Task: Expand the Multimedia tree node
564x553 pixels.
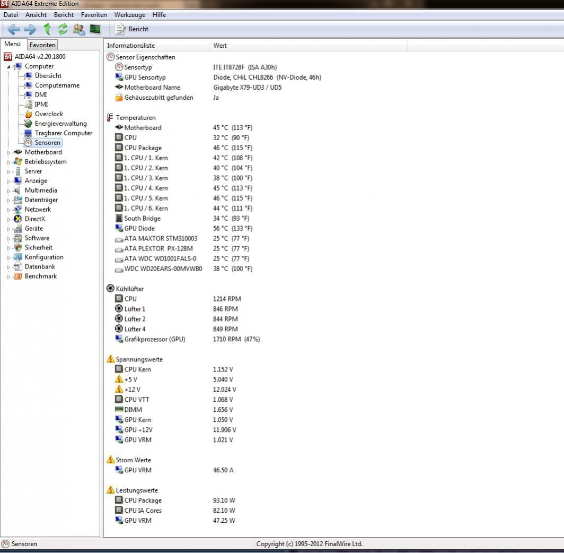Action: [x=8, y=191]
